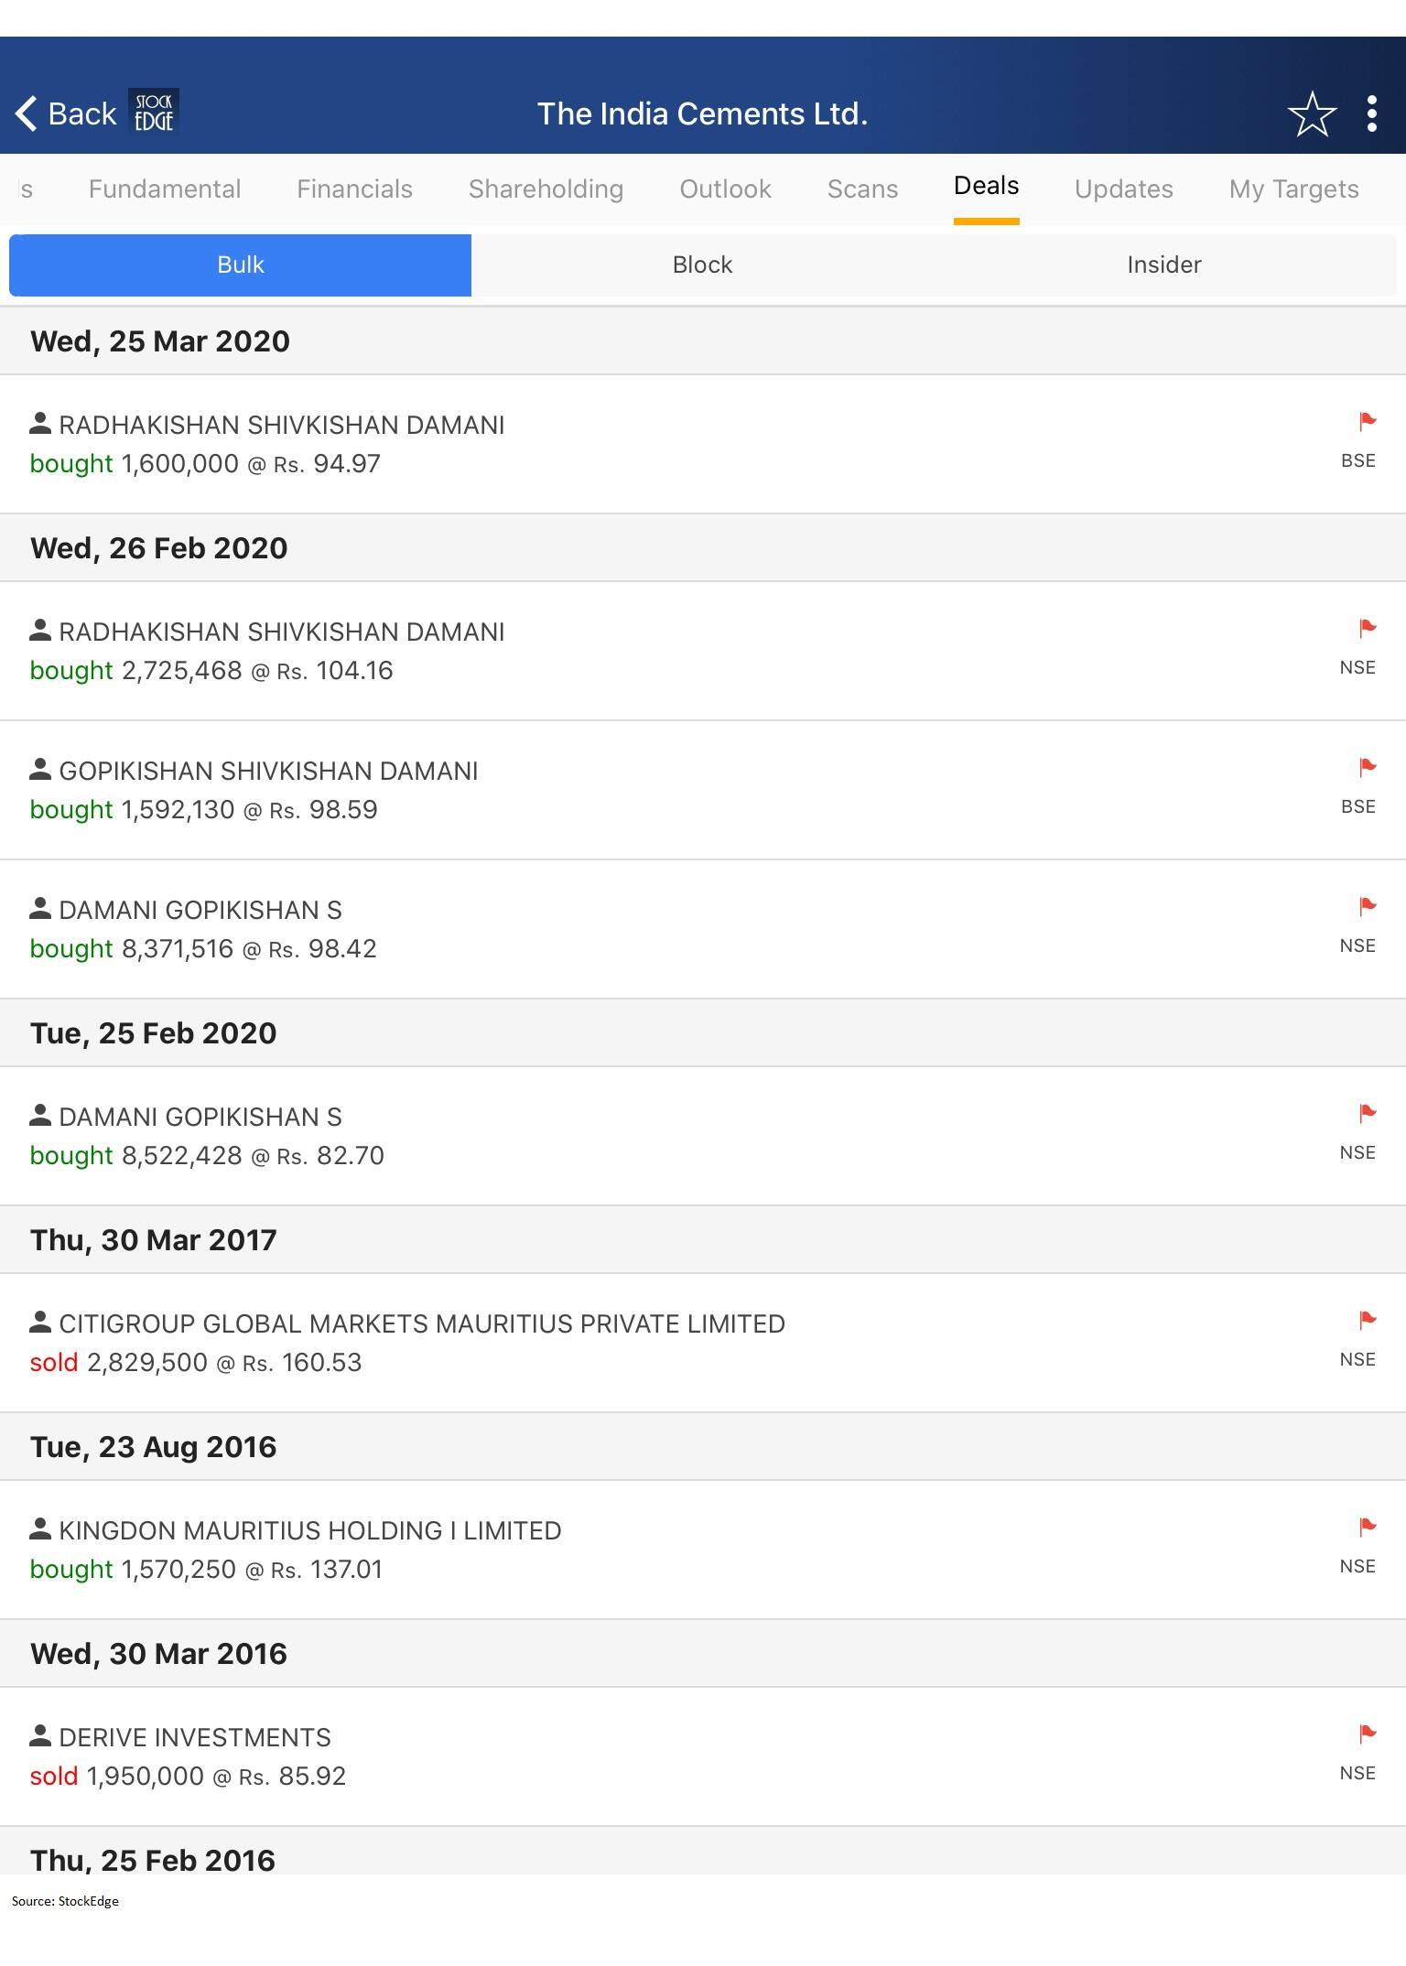The height and width of the screenshot is (1966, 1406).
Task: Tap person icon next to Gopikishan Shivkishan Damani
Action: [x=40, y=770]
